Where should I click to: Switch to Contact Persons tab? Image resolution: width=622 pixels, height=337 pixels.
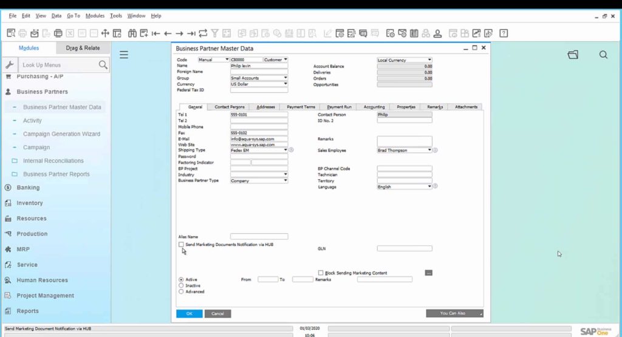[x=229, y=107]
